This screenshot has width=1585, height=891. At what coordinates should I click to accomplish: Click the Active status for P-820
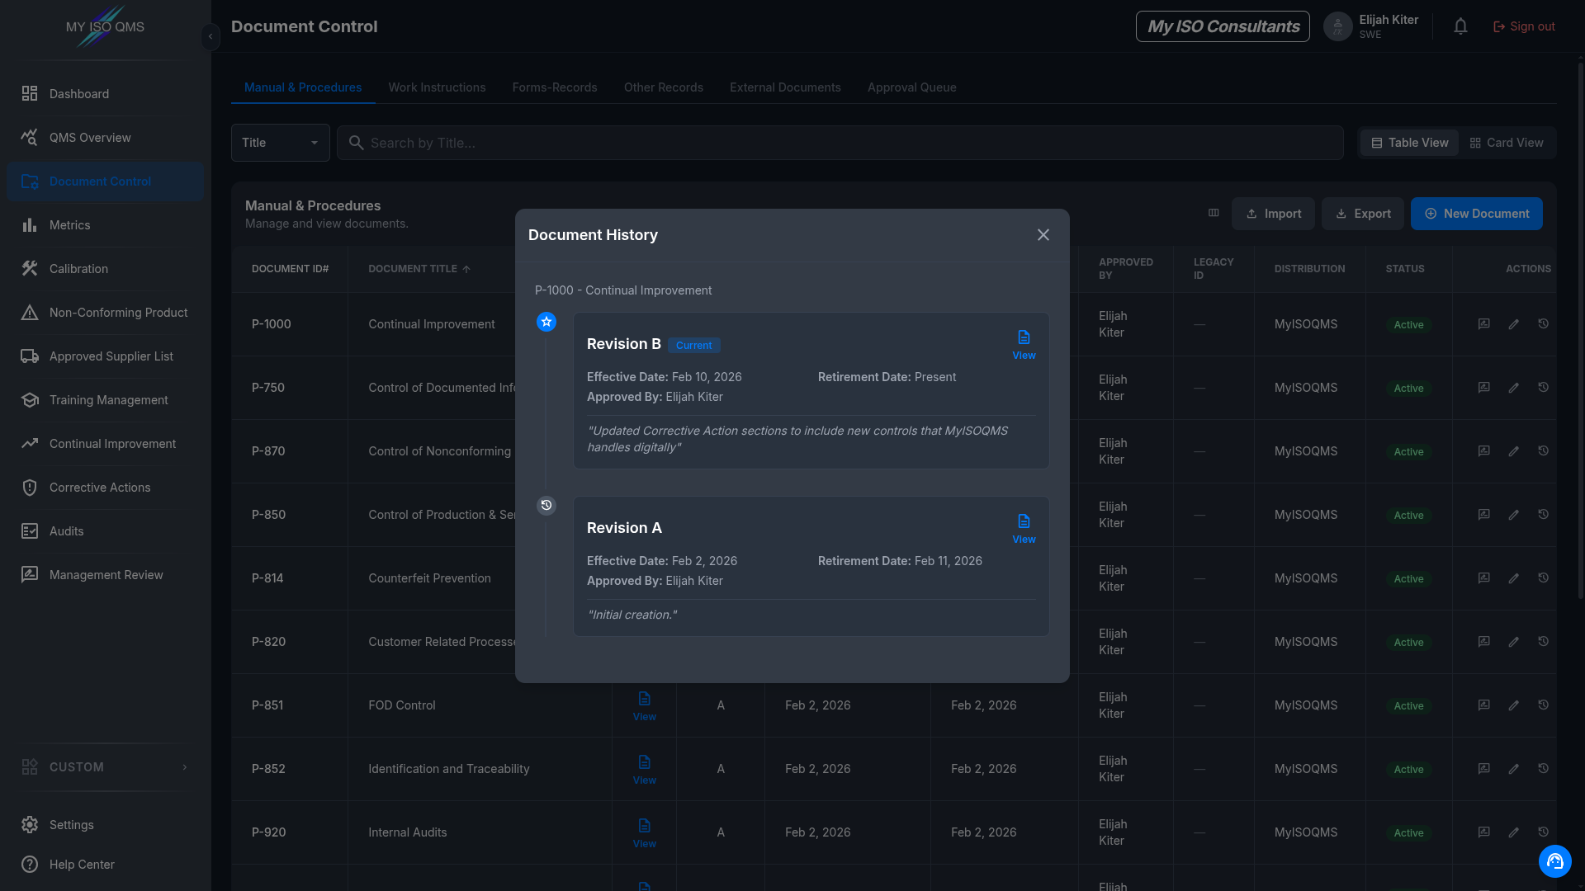click(x=1408, y=643)
